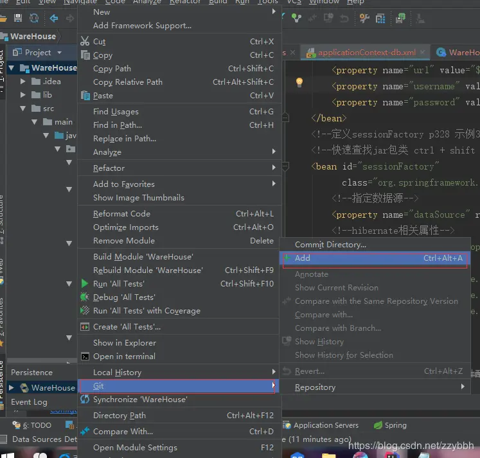Open the Add to Favorites submenu

pyautogui.click(x=180, y=184)
